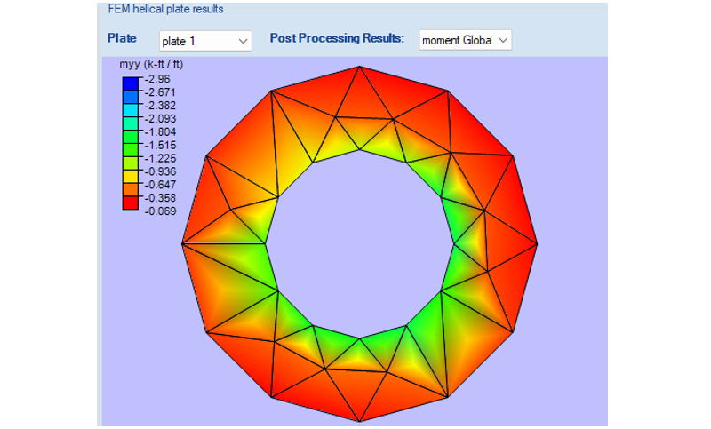Click the green -1.804 legend swatch
This screenshot has height=429, width=711.
130,137
